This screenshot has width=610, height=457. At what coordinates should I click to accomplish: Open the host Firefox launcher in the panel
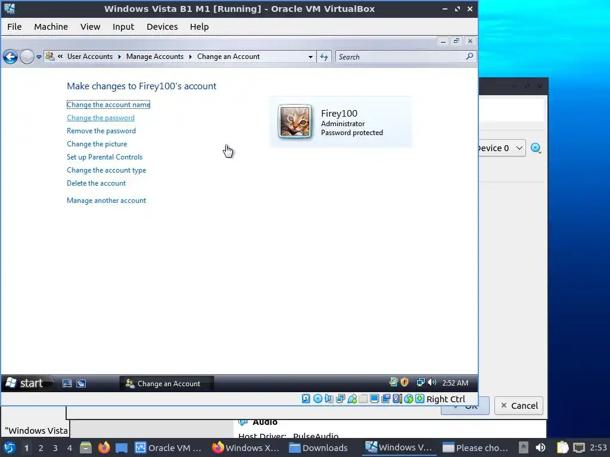click(104, 447)
